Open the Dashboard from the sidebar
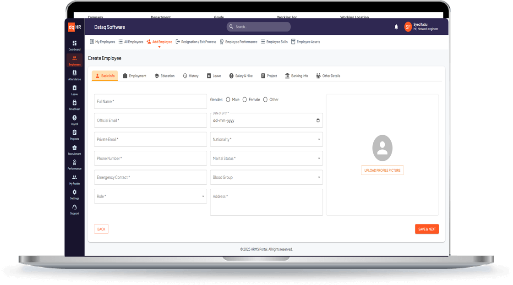This screenshot has width=513, height=285. click(74, 45)
